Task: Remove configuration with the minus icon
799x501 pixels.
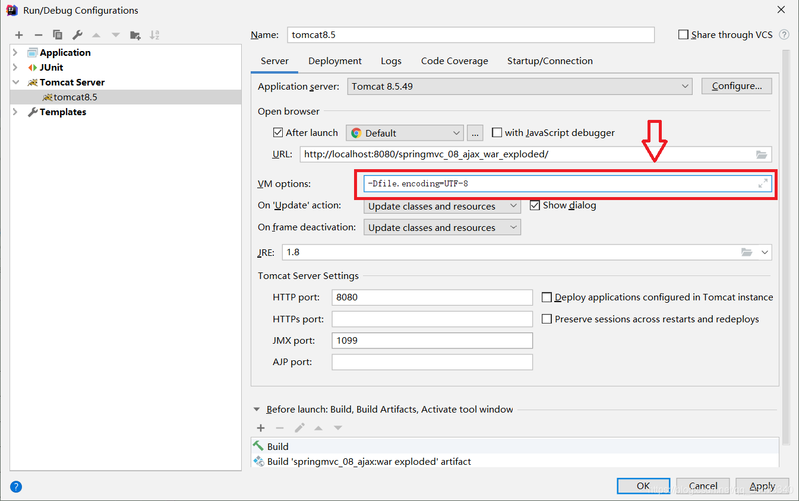Action: (38, 35)
